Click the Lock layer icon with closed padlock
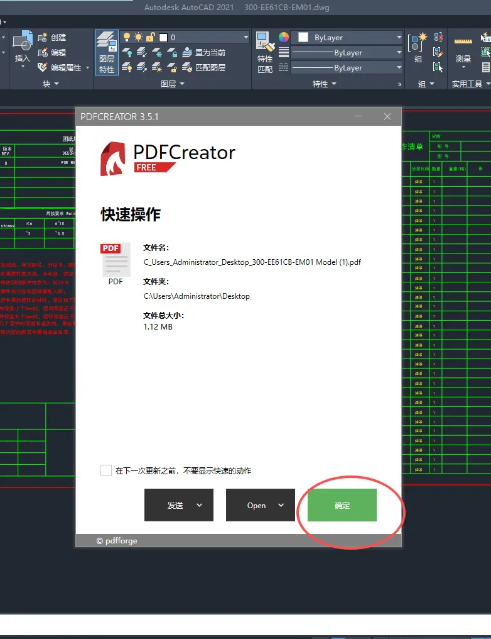491x639 pixels. (172, 53)
